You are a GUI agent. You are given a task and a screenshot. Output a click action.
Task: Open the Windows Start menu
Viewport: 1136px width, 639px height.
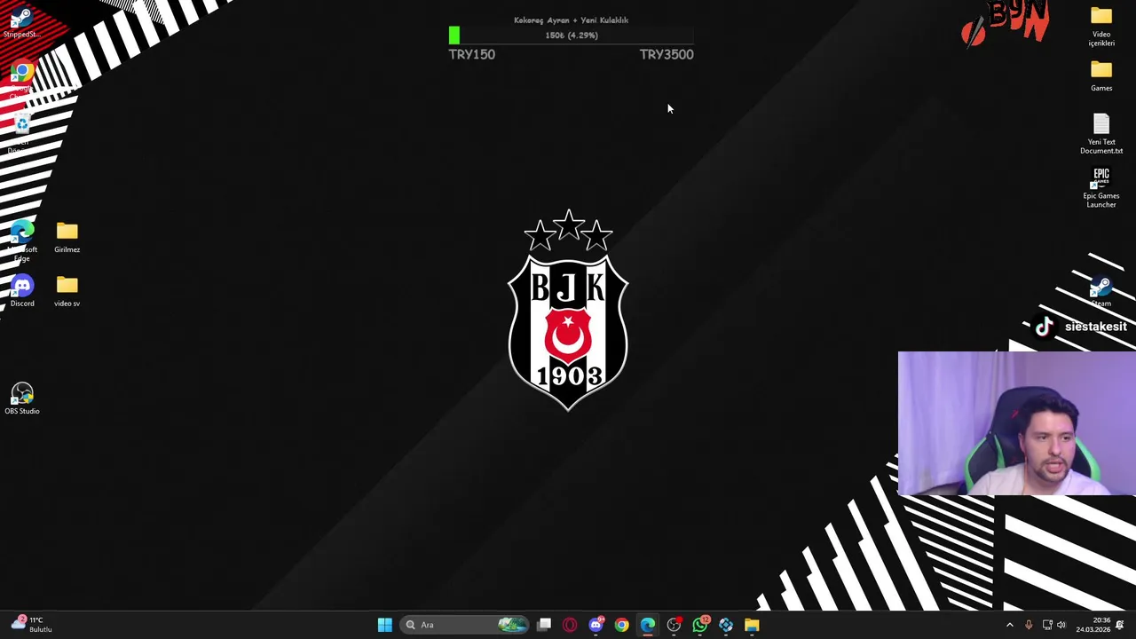[x=384, y=625]
